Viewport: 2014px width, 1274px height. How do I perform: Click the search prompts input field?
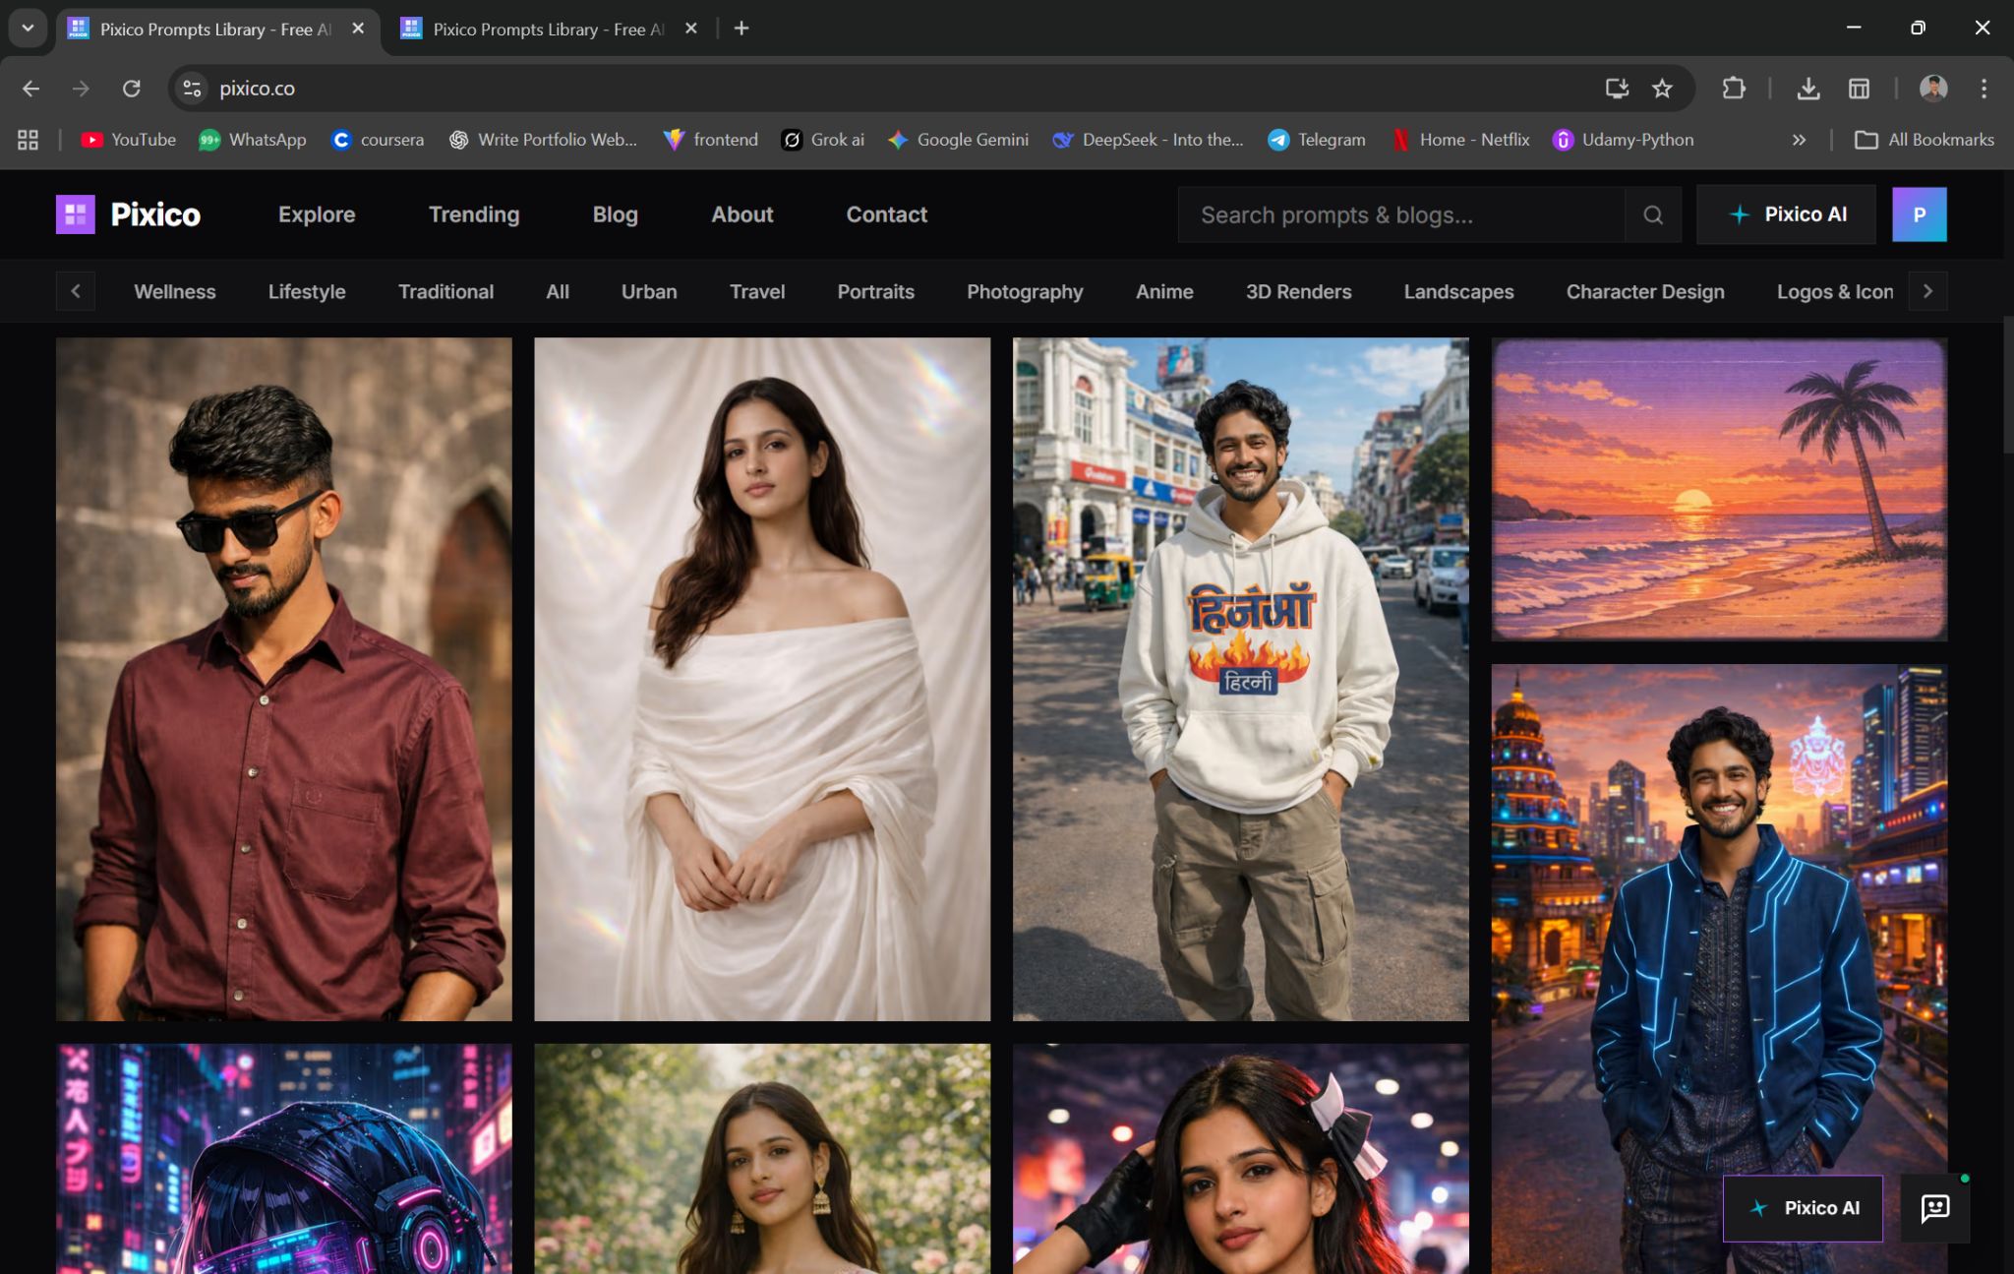[1401, 214]
